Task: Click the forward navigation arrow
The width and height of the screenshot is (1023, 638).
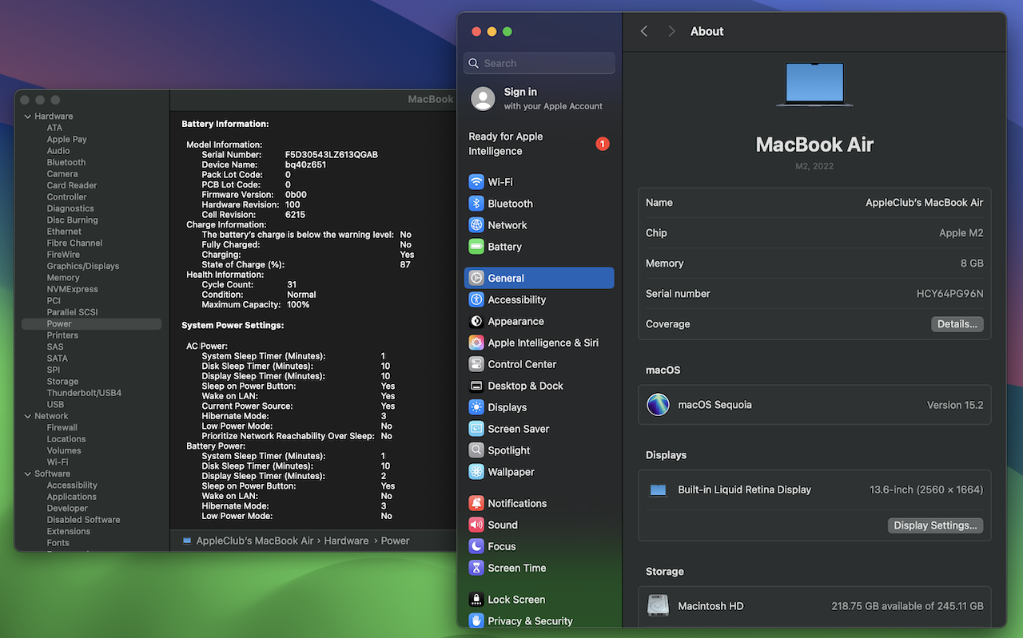Action: [671, 31]
